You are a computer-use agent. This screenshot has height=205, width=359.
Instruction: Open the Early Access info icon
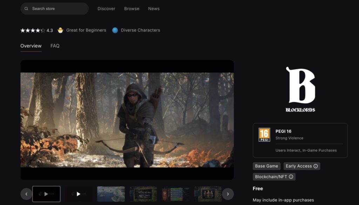316,166
